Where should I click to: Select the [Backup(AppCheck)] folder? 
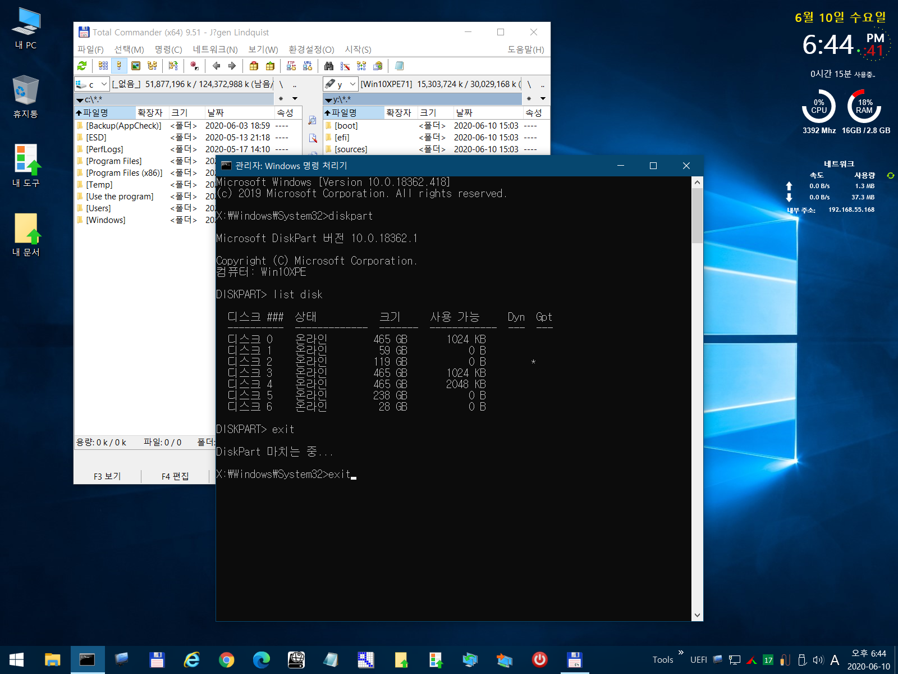pos(123,126)
